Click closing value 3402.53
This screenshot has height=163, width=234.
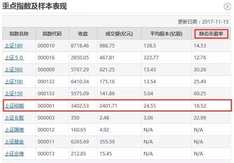point(80,106)
